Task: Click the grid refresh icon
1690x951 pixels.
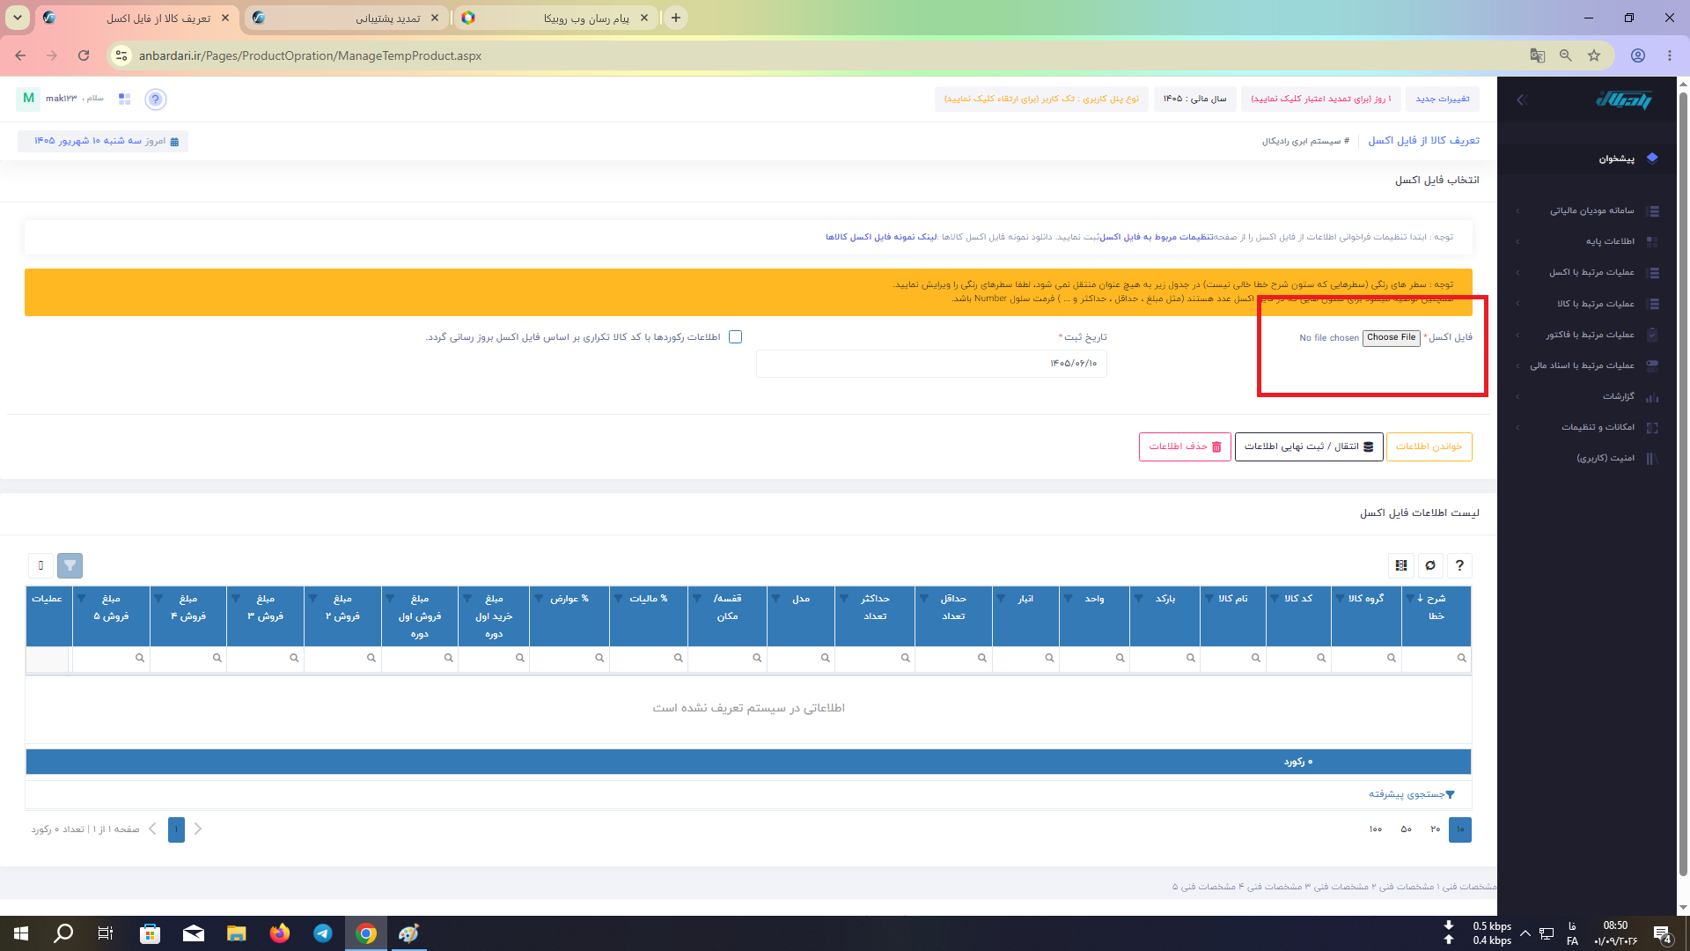Action: coord(1430,565)
